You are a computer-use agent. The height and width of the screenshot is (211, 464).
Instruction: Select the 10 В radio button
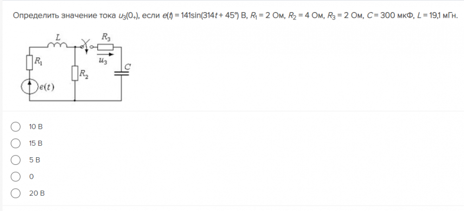[x=16, y=126]
